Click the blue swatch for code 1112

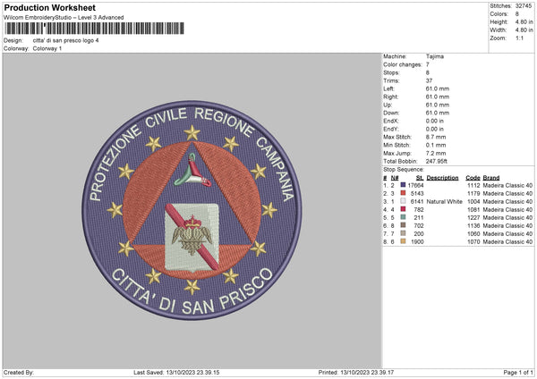click(403, 185)
